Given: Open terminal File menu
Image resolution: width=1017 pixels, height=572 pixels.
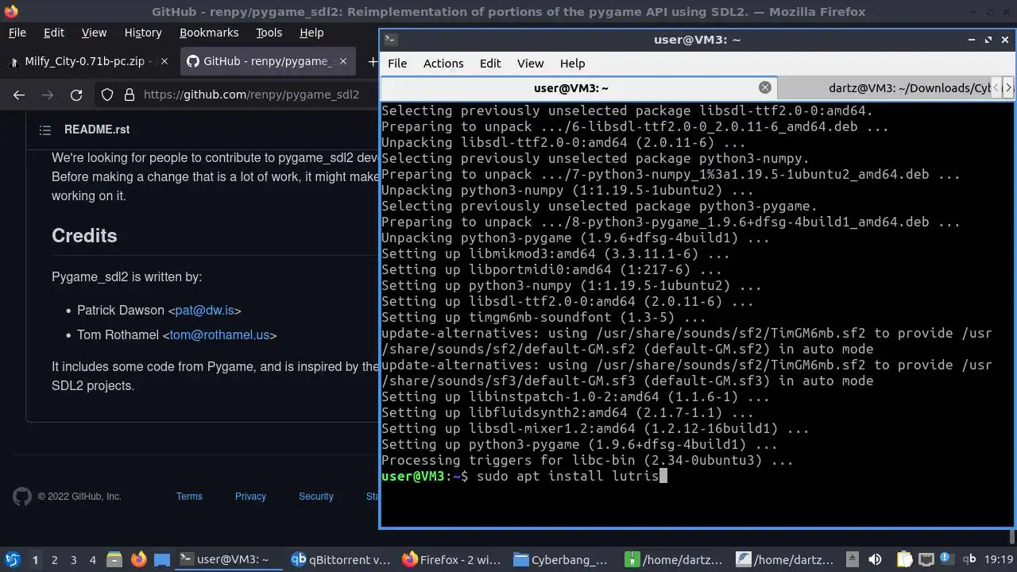Looking at the screenshot, I should [397, 64].
